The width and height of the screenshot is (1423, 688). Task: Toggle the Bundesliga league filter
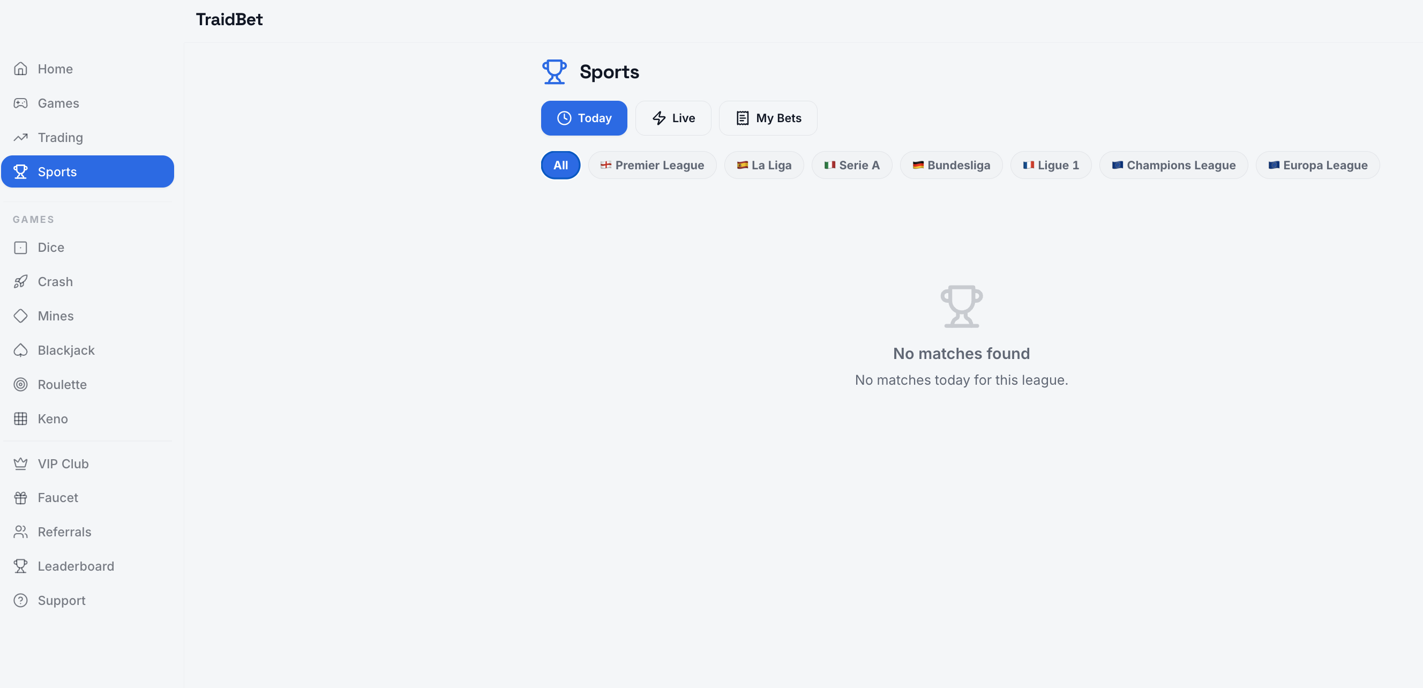click(x=950, y=165)
